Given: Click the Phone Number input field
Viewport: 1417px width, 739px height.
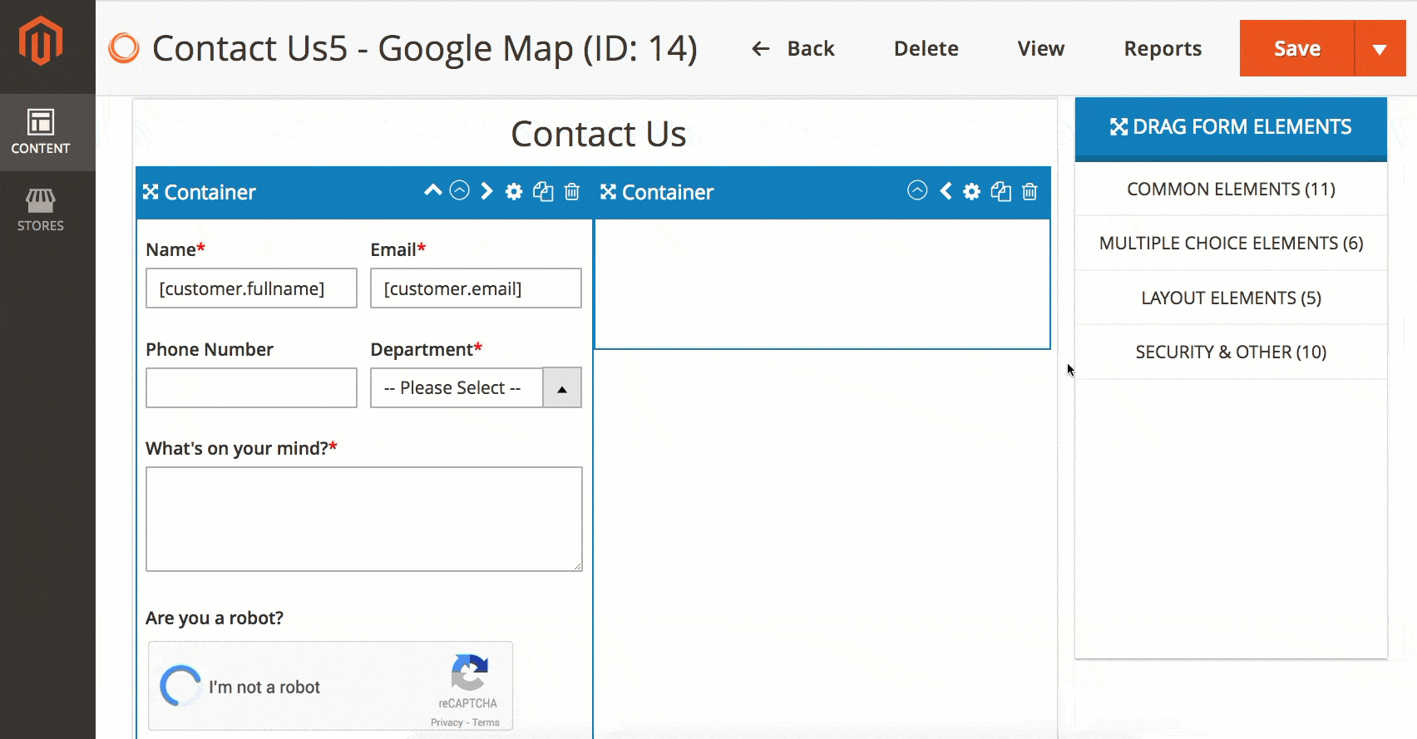Looking at the screenshot, I should 251,387.
